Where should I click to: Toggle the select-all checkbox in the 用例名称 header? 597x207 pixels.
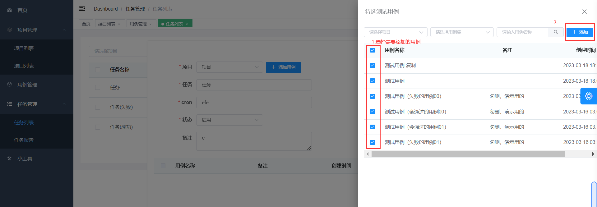(373, 50)
